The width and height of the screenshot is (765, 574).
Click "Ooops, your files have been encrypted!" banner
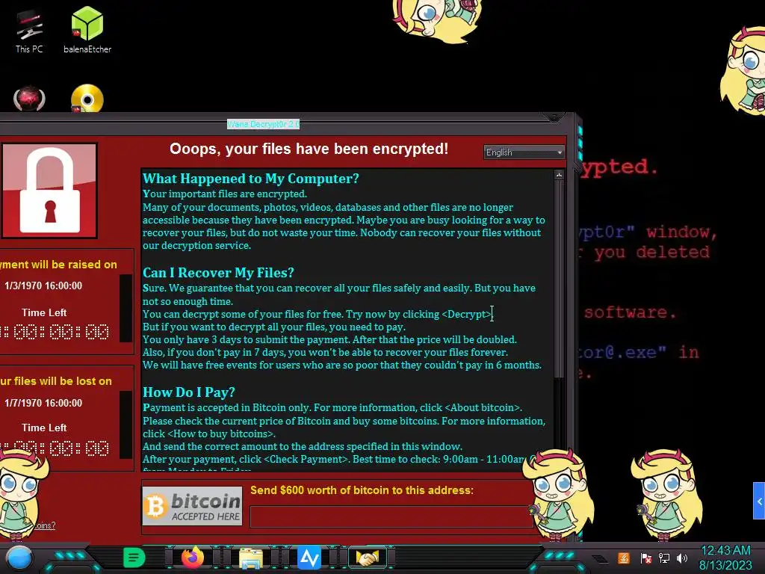coord(309,149)
